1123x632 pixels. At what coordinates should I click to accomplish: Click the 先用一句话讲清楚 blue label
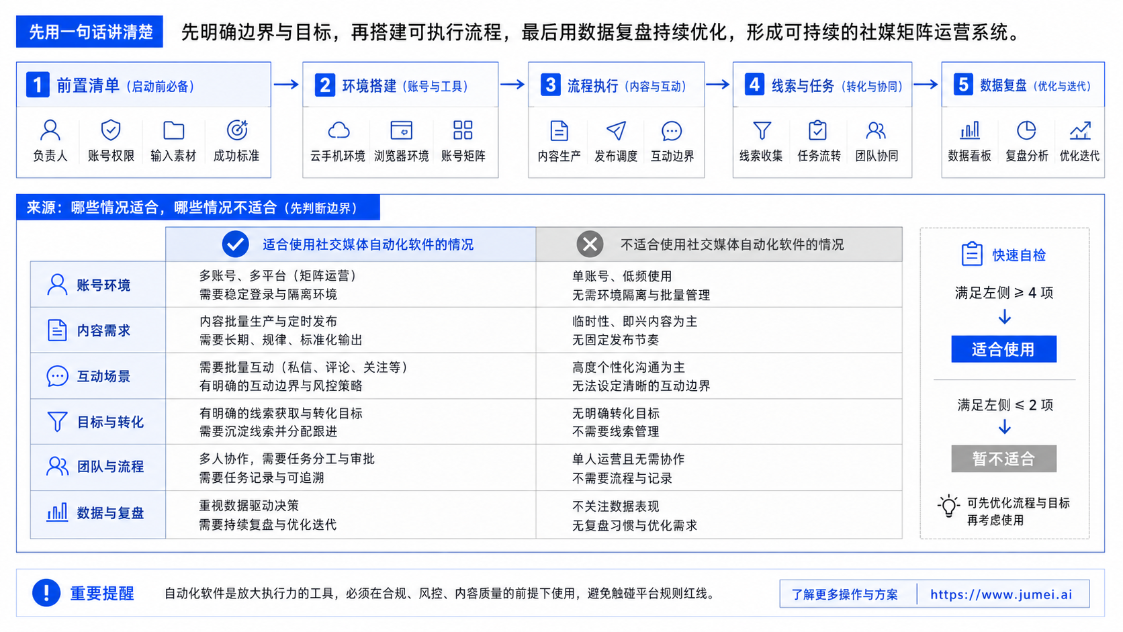coord(89,32)
